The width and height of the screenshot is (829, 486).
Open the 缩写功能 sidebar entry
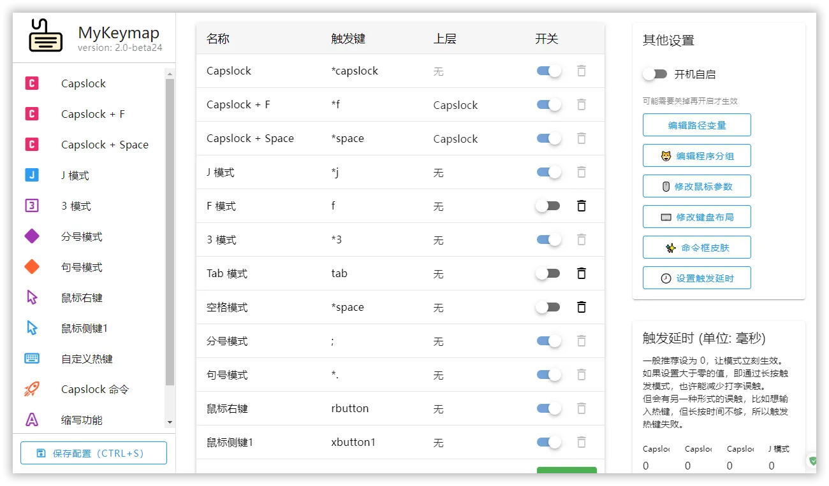point(89,420)
